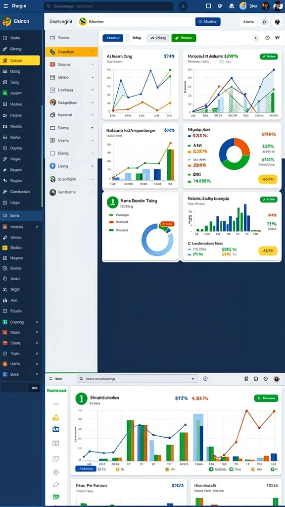
Task: Click the green button on the bar chart card
Action: click(269, 200)
